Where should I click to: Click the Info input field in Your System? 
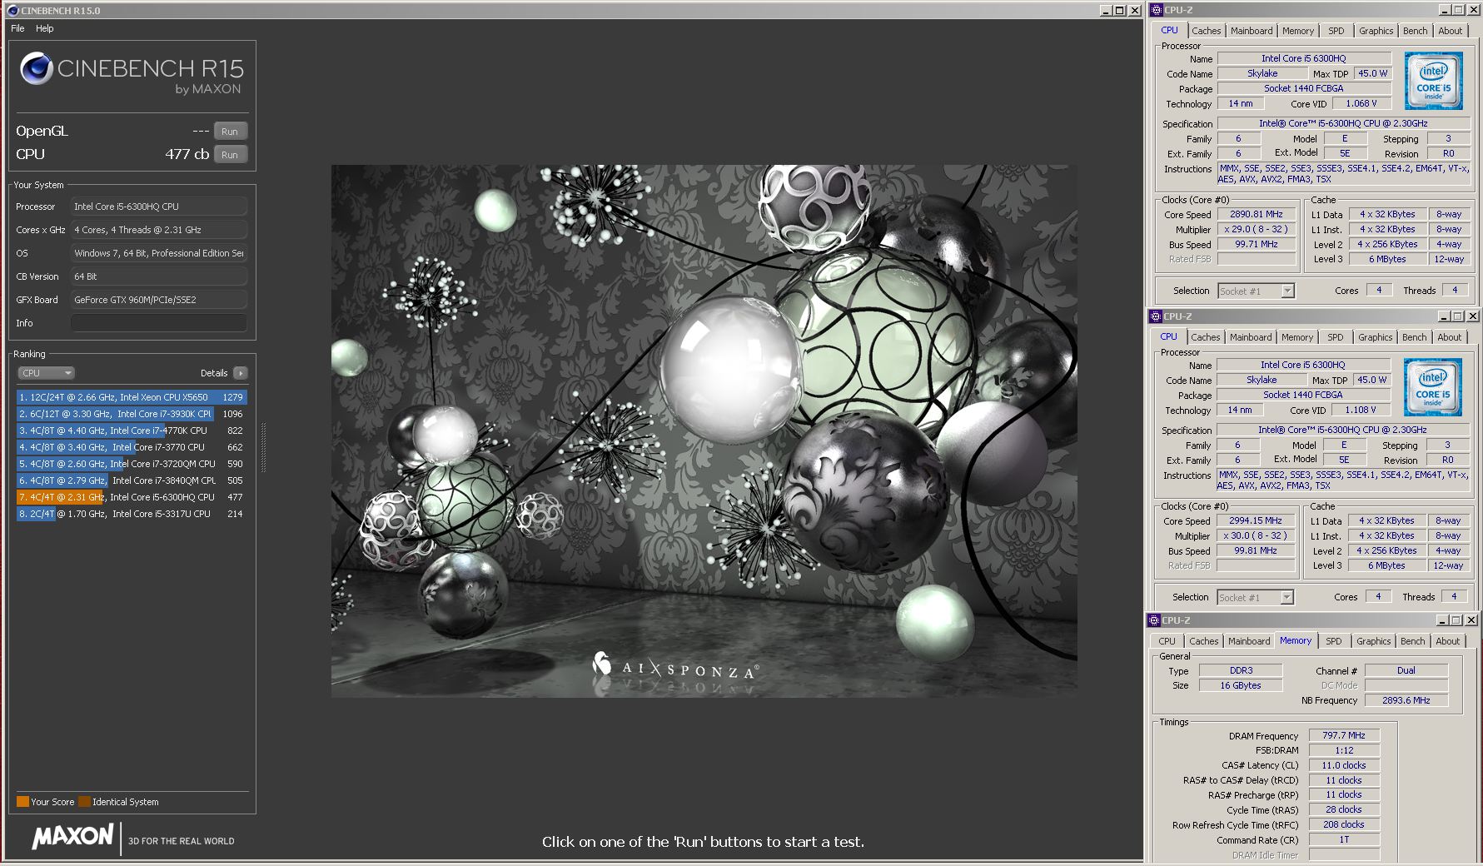[159, 323]
